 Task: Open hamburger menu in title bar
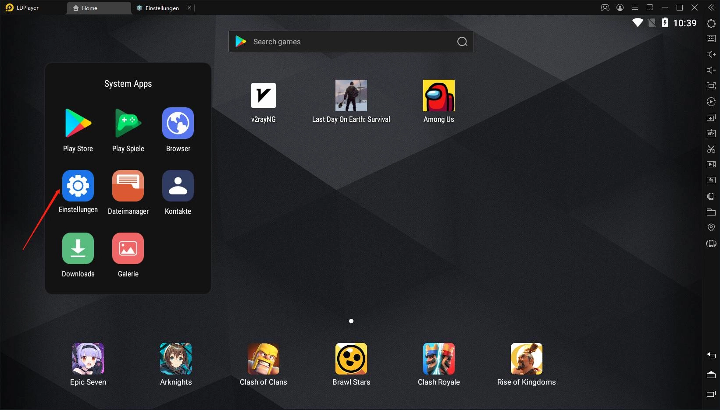[635, 7]
